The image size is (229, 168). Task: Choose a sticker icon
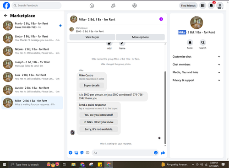point(82,152)
